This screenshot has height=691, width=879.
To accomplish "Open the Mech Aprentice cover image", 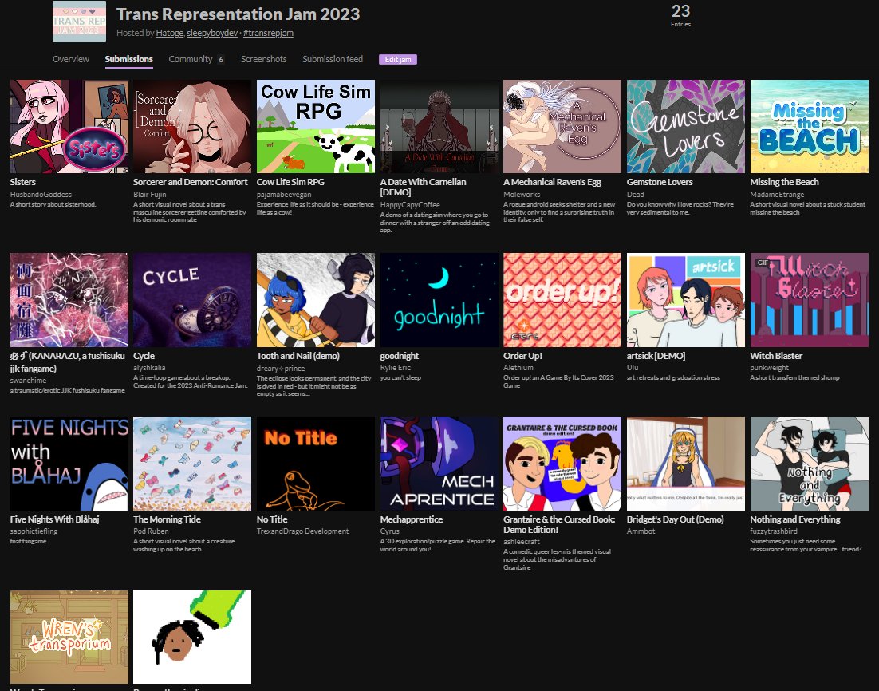I will pyautogui.click(x=439, y=464).
